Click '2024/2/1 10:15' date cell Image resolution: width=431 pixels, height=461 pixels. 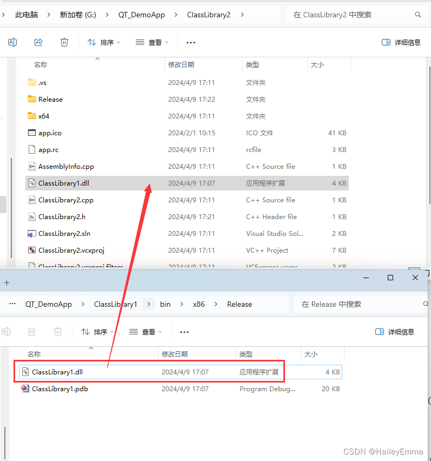pyautogui.click(x=191, y=133)
